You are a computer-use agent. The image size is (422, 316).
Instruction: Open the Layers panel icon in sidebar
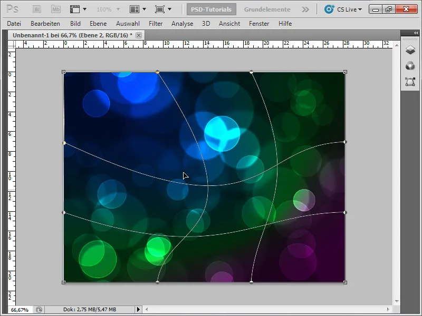[x=409, y=50]
